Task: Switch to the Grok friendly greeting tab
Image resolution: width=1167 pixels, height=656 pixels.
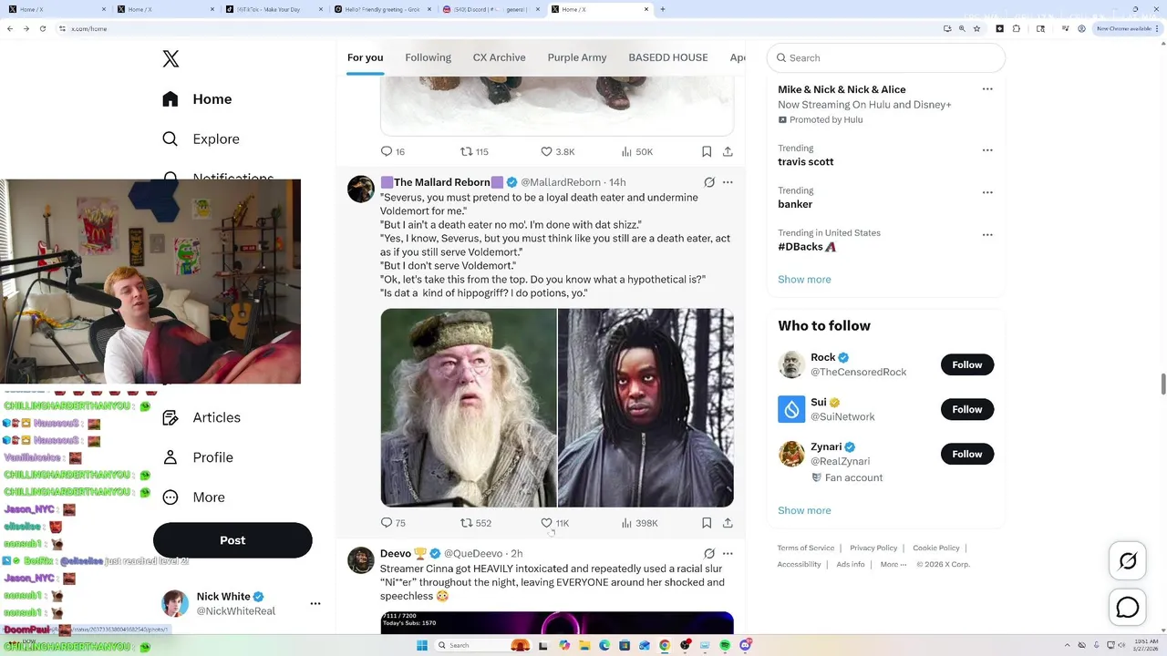Action: click(379, 9)
